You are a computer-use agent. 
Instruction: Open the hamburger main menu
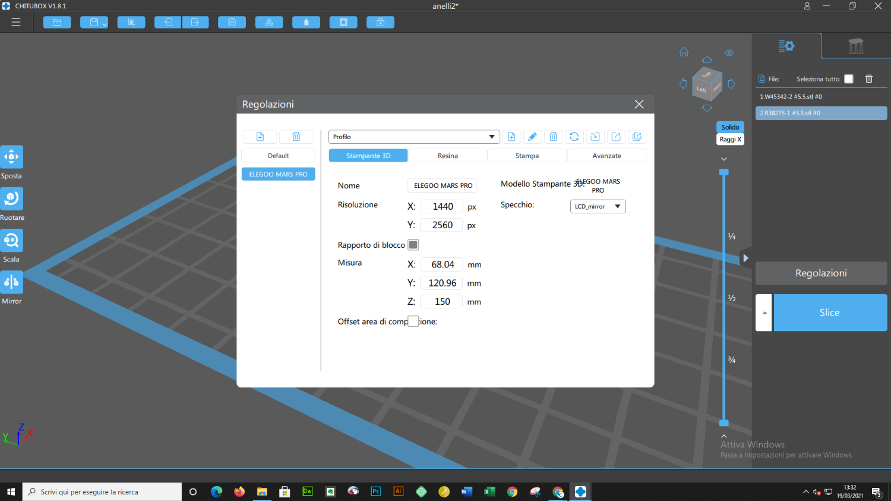(x=16, y=22)
